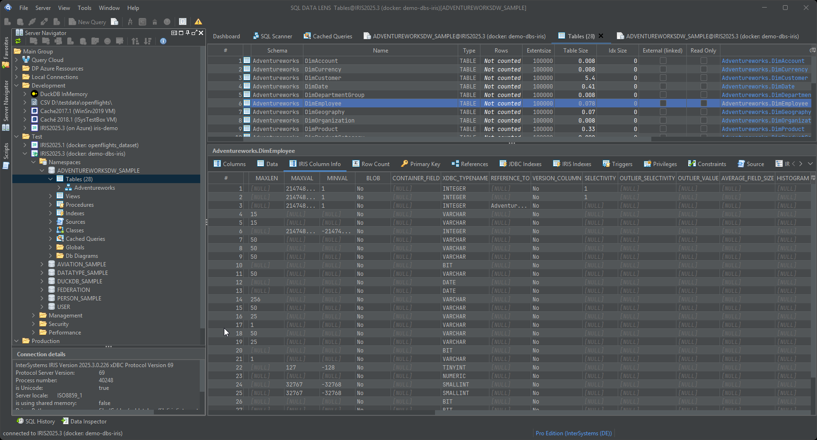Open the Window menu
This screenshot has height=440, width=817.
pyautogui.click(x=109, y=8)
